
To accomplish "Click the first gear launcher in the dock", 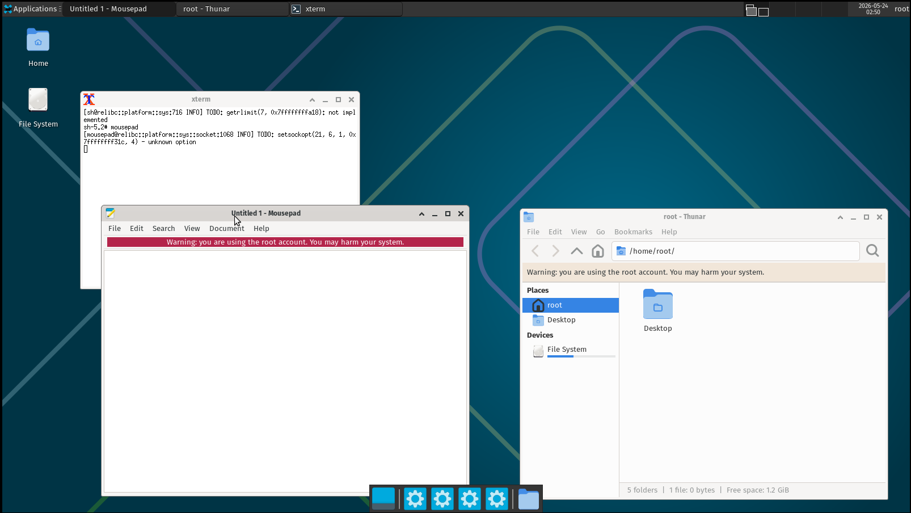I will coord(415,499).
